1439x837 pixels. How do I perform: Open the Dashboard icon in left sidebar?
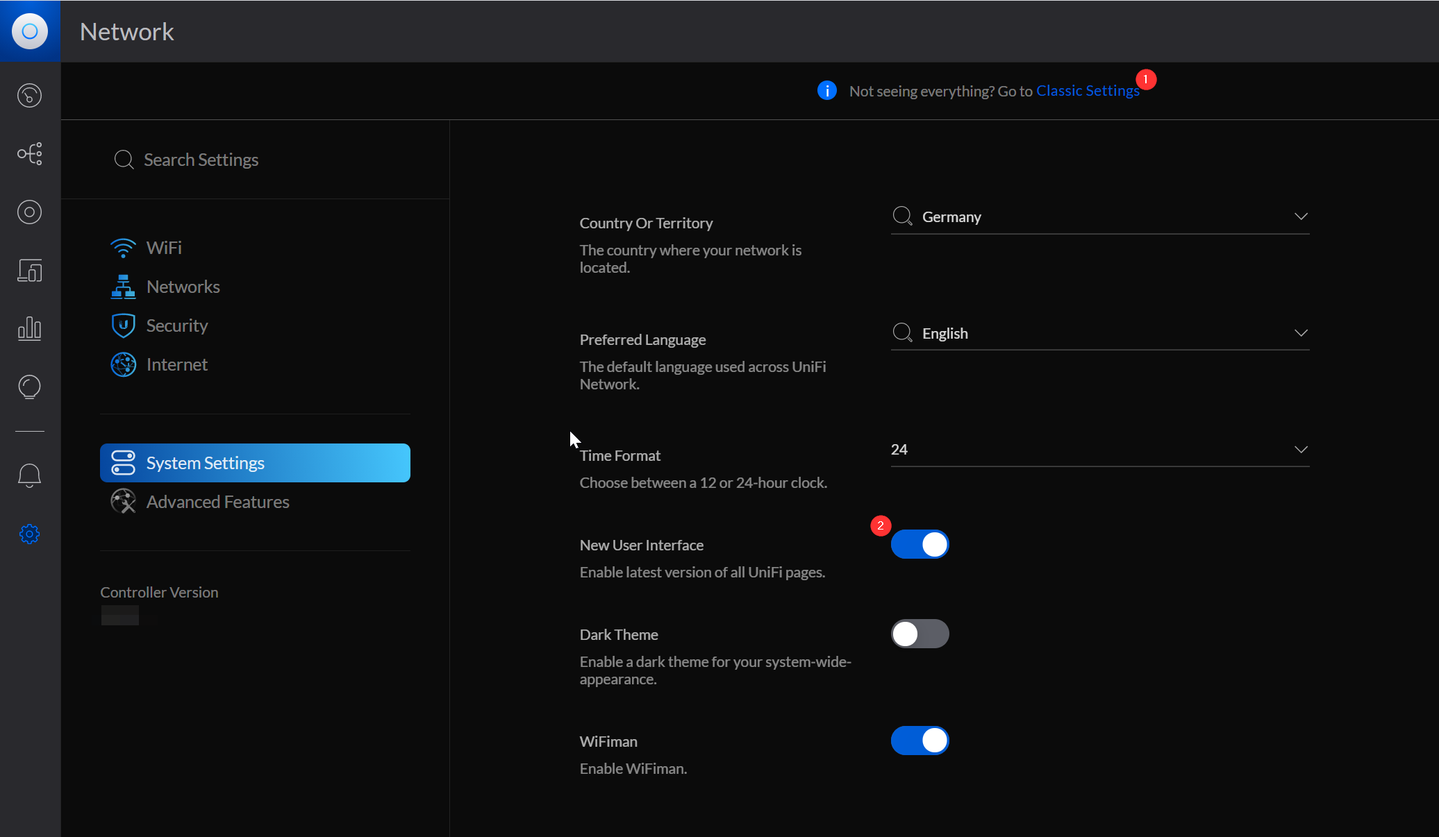point(29,95)
